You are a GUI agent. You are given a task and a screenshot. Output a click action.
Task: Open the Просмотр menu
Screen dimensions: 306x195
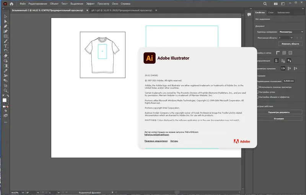103,4
